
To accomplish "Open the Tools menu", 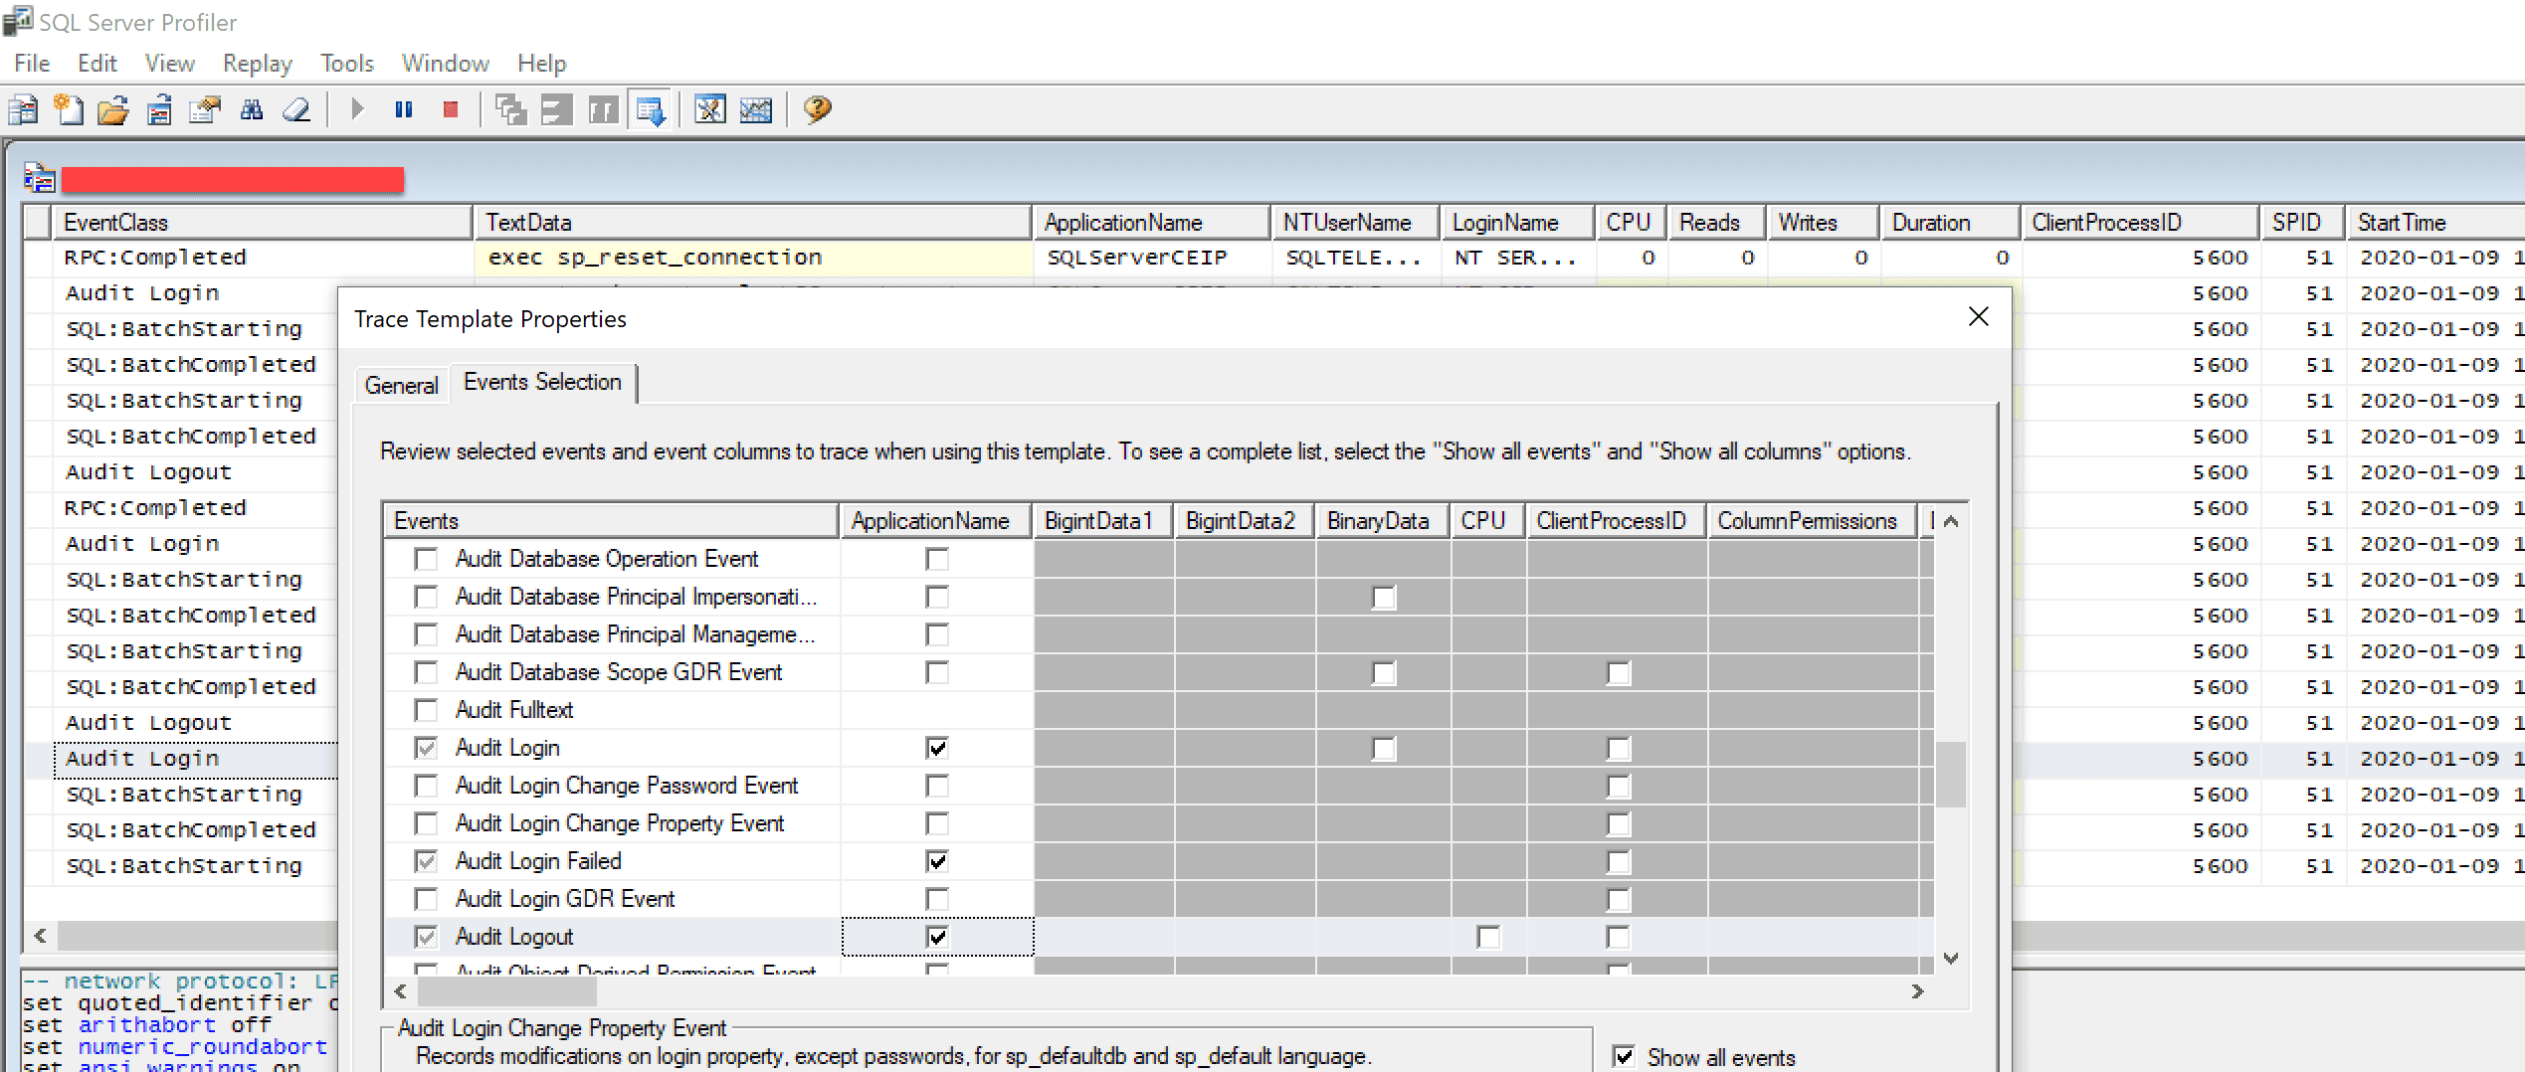I will pyautogui.click(x=346, y=64).
